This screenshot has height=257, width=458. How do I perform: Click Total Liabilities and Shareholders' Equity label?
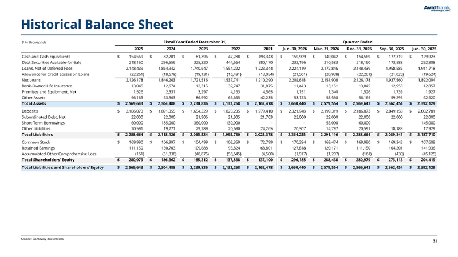point(62,167)
